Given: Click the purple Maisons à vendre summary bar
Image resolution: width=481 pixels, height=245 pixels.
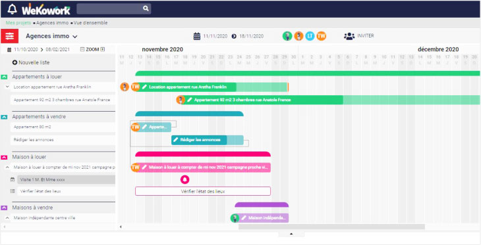Looking at the screenshot, I should (x=262, y=205).
